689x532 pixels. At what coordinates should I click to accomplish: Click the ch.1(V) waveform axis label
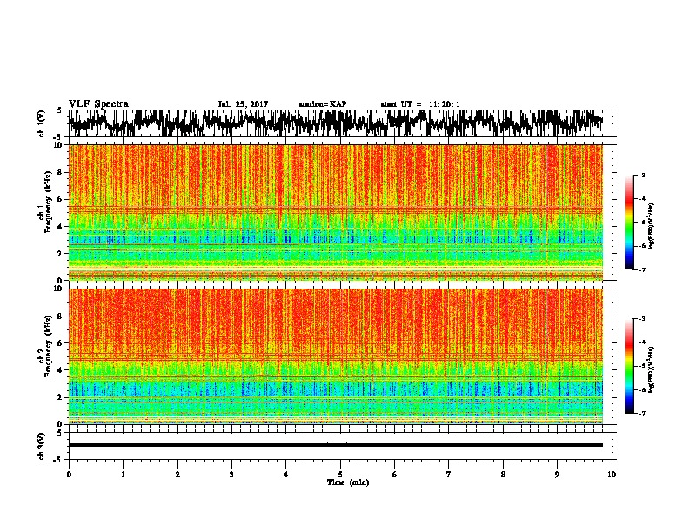click(42, 123)
